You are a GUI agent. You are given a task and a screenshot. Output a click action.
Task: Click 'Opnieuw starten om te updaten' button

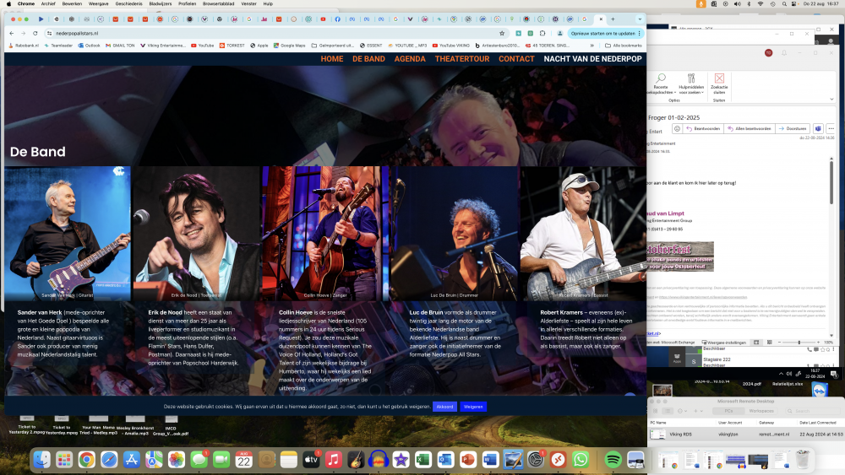(x=606, y=34)
